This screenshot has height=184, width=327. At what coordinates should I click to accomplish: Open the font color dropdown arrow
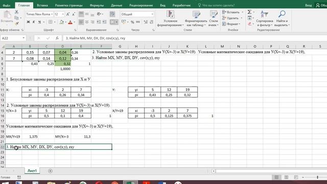[x=75, y=22]
